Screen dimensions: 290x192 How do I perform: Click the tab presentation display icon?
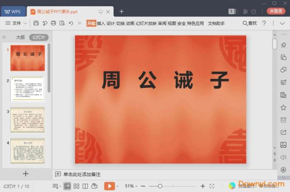(x=101, y=12)
